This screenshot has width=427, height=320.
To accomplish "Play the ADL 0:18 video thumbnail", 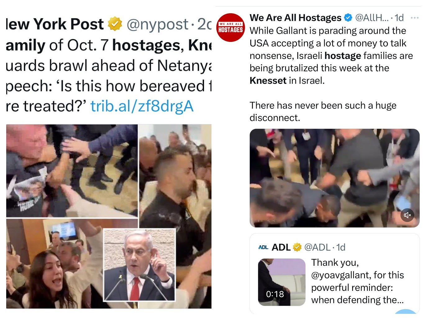I will point(282,282).
